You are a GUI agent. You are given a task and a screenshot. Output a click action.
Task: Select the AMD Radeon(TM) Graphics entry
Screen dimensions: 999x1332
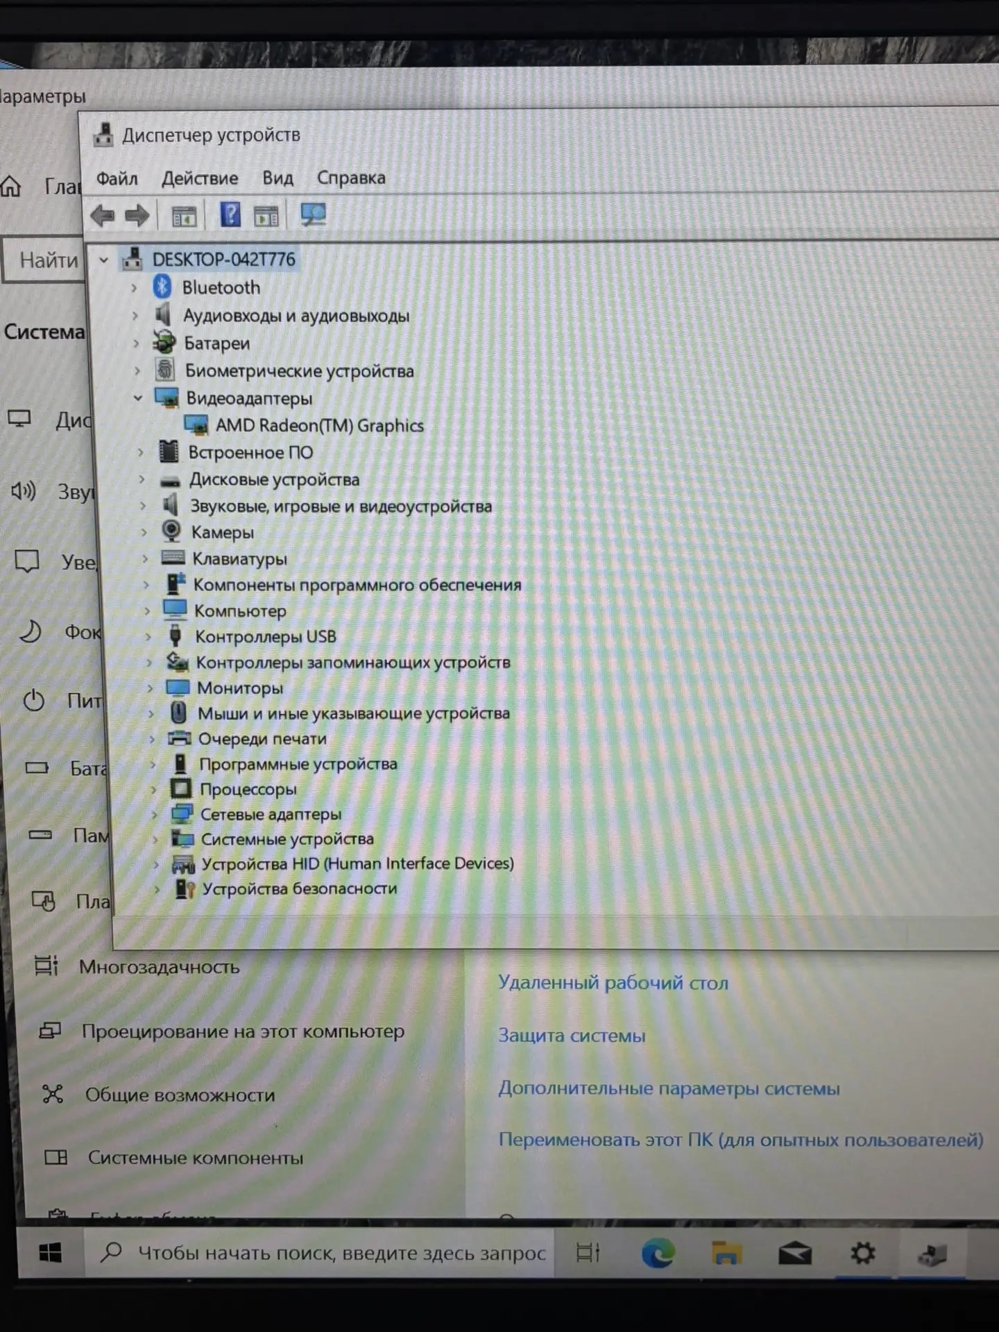(x=320, y=425)
